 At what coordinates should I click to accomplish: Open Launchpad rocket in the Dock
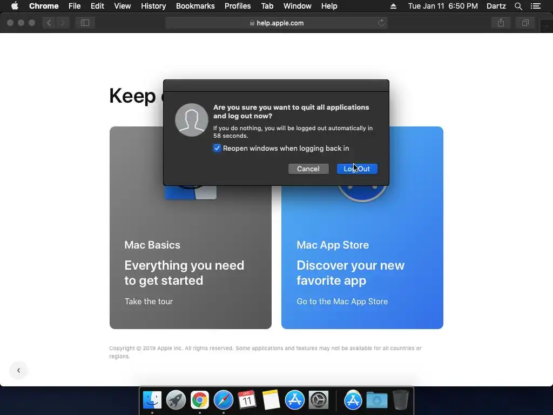176,400
